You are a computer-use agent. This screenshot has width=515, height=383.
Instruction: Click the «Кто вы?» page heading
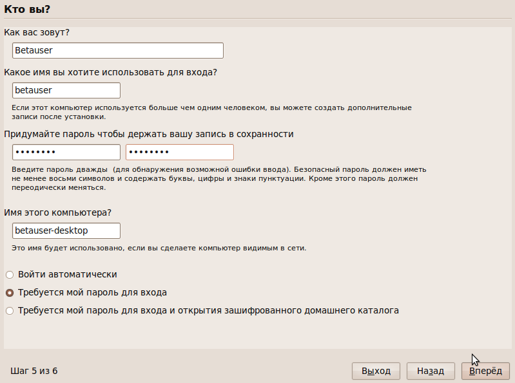(x=27, y=9)
